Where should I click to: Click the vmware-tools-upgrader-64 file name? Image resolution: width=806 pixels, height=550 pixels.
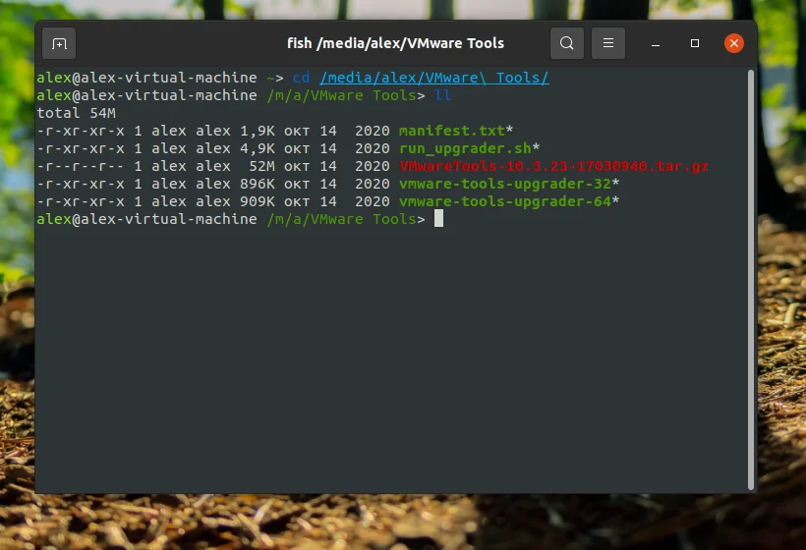tap(505, 201)
